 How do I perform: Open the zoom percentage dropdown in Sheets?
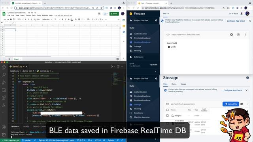20,19
